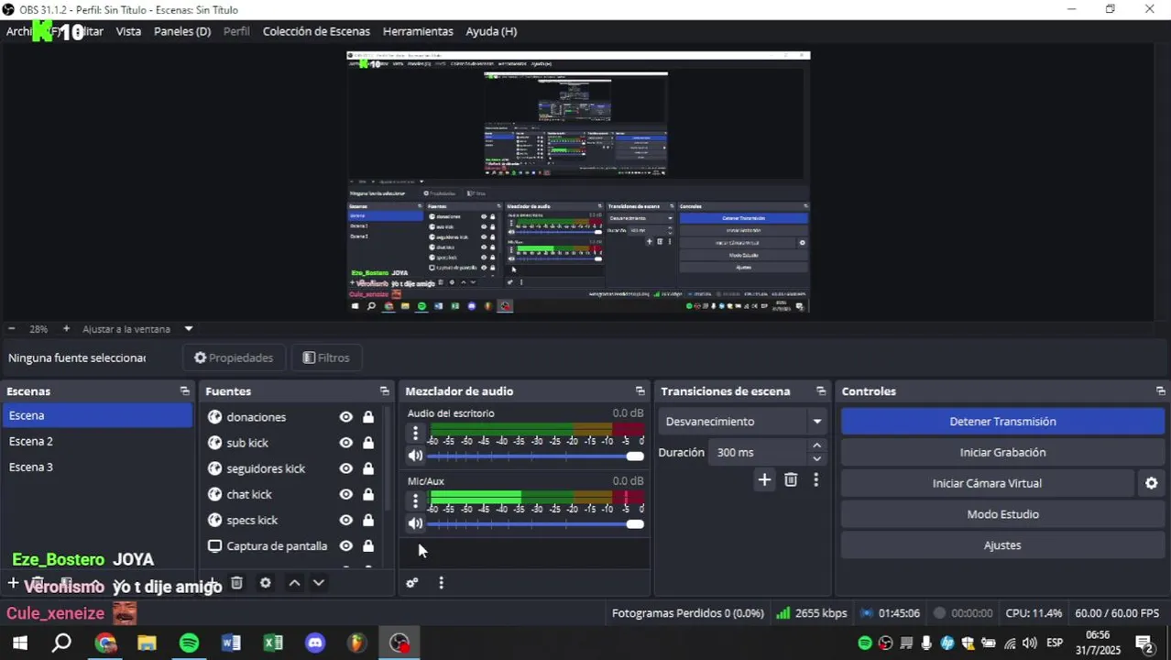Enable Modo Estudio
Screen dimensions: 1171x660
click(x=1002, y=514)
